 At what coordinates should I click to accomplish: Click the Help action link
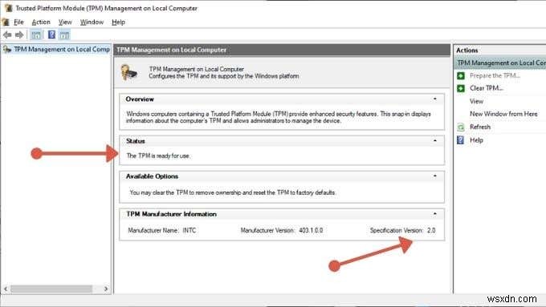476,140
